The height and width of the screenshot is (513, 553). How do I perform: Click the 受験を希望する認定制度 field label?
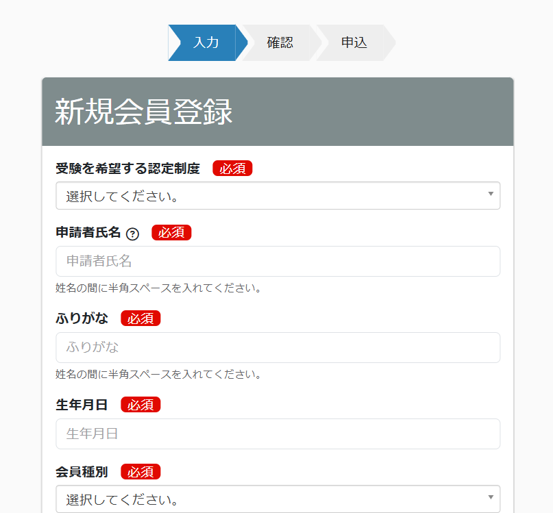(127, 168)
